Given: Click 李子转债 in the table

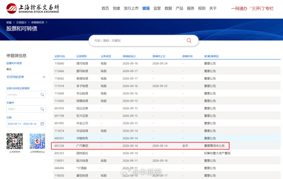Looking at the screenshot, I should (x=82, y=86).
